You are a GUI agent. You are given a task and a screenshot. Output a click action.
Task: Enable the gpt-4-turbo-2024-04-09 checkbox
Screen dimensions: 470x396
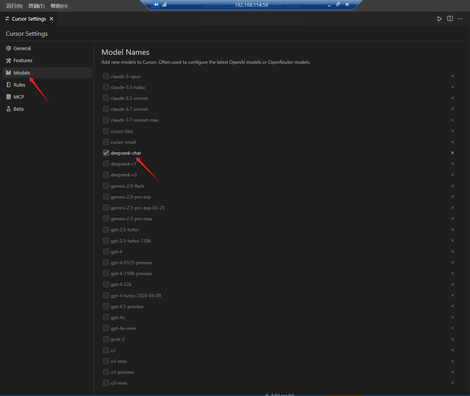tap(106, 295)
